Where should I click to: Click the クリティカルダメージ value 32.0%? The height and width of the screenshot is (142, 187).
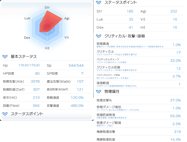click(x=175, y=61)
